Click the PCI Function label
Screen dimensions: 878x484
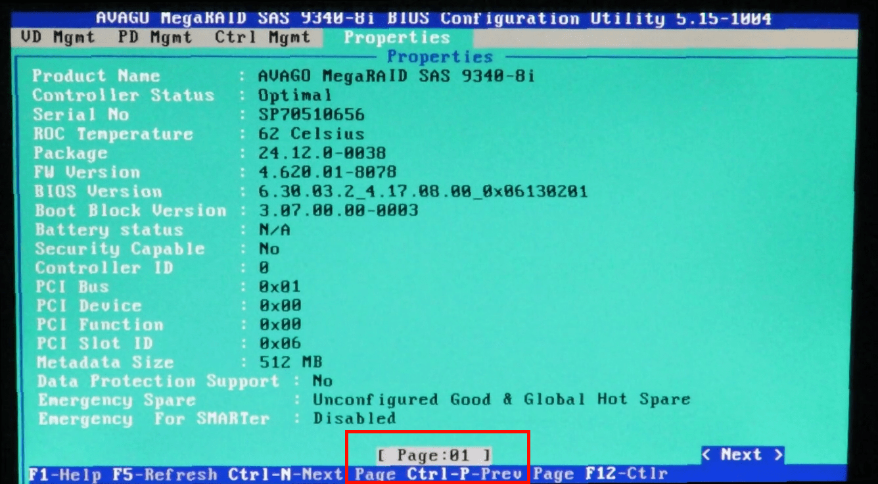tap(99, 325)
